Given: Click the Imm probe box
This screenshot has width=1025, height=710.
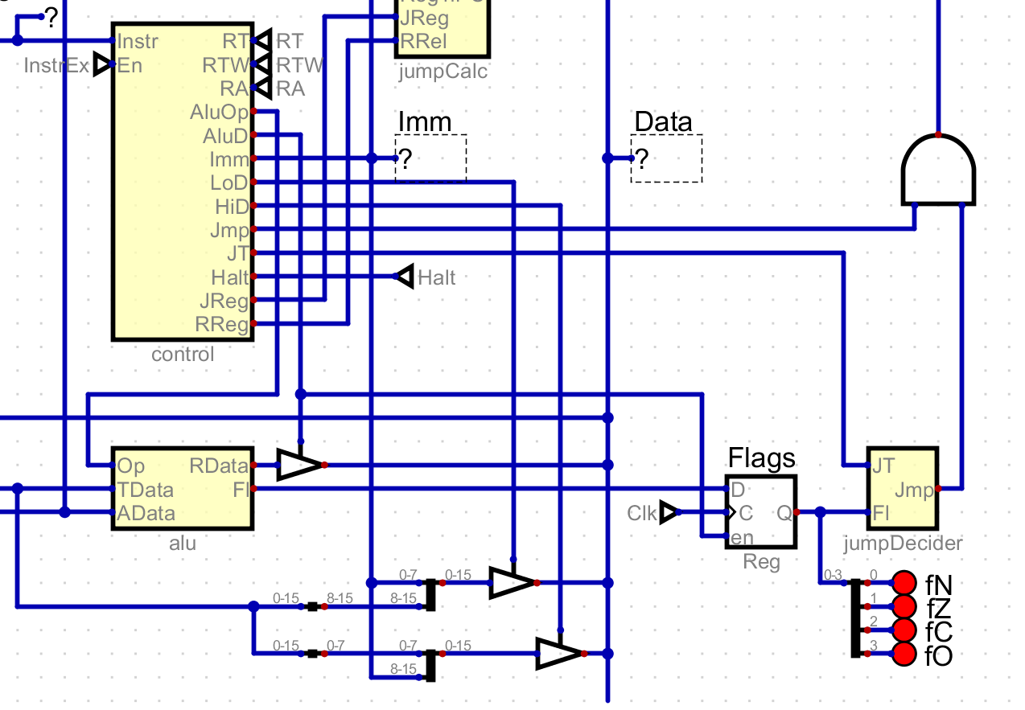Looking at the screenshot, I should (x=430, y=158).
